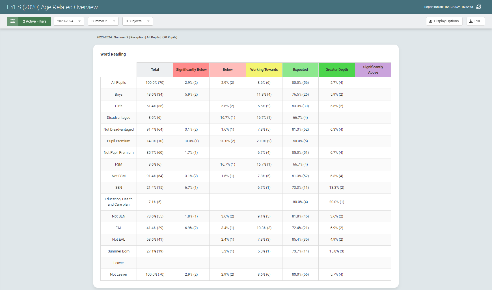Click the Reception breadcrumb link
This screenshot has width=492, height=290.
(x=137, y=37)
